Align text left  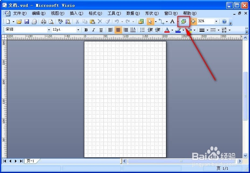110,30
